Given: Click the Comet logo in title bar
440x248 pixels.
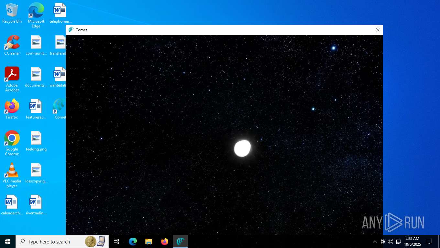Looking at the screenshot, I should (71, 30).
